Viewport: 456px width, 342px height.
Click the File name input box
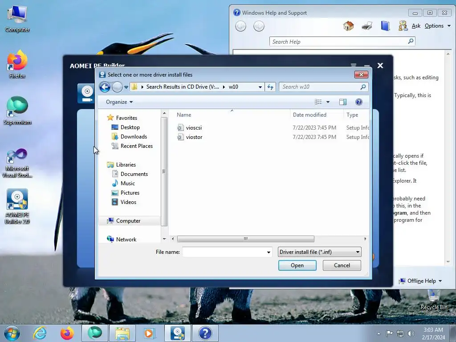click(x=224, y=252)
